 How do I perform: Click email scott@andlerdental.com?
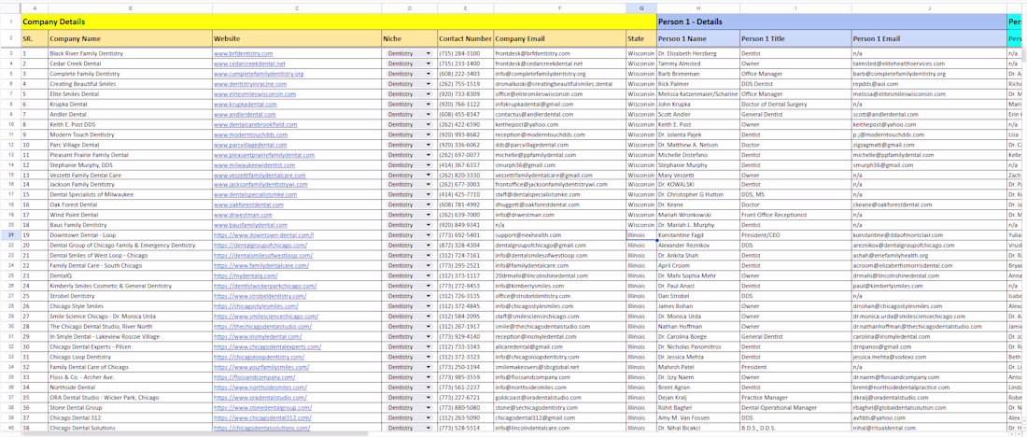tap(929, 114)
